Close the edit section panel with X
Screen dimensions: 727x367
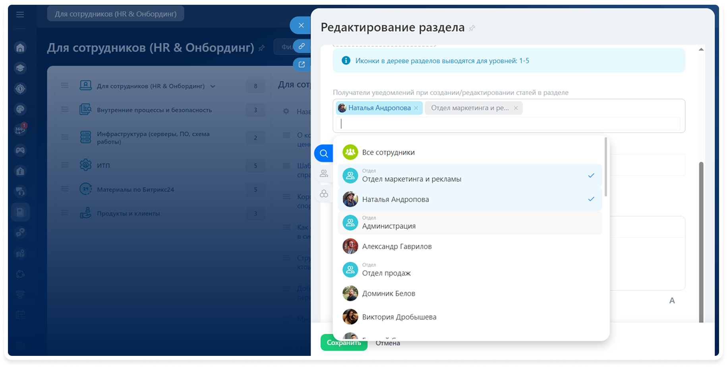click(301, 25)
